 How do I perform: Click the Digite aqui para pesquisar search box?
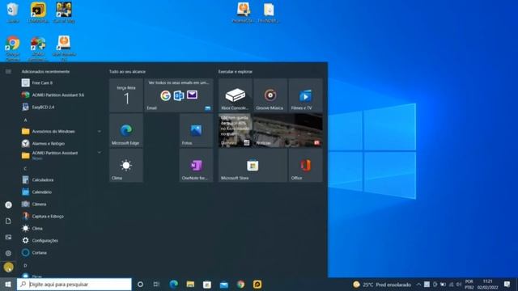click(x=74, y=285)
